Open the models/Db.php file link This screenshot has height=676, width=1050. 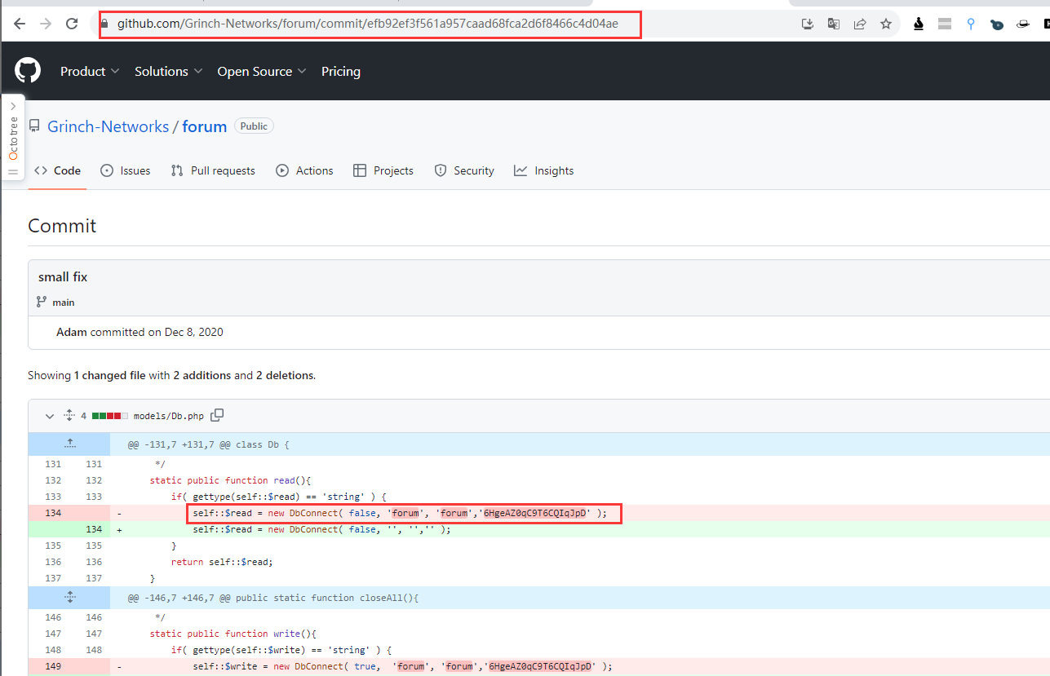[x=169, y=416]
